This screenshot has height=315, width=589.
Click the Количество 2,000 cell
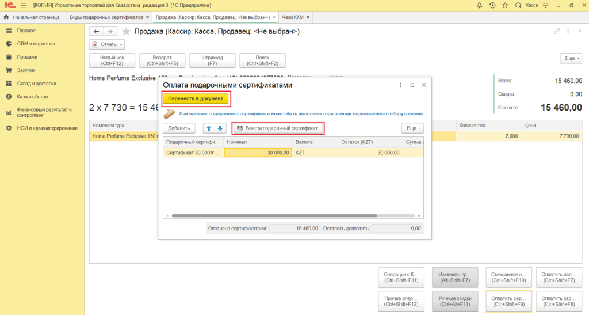click(488, 136)
